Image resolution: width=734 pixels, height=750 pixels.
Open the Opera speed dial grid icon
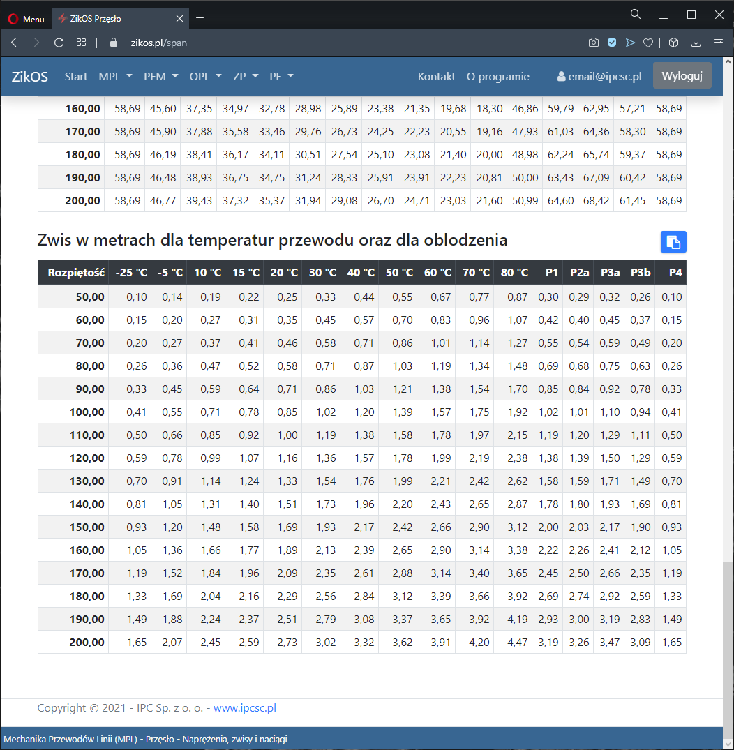pyautogui.click(x=81, y=43)
